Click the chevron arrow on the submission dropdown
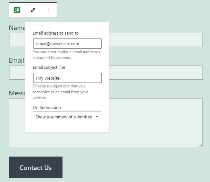This screenshot has width=210, height=182. point(97,117)
